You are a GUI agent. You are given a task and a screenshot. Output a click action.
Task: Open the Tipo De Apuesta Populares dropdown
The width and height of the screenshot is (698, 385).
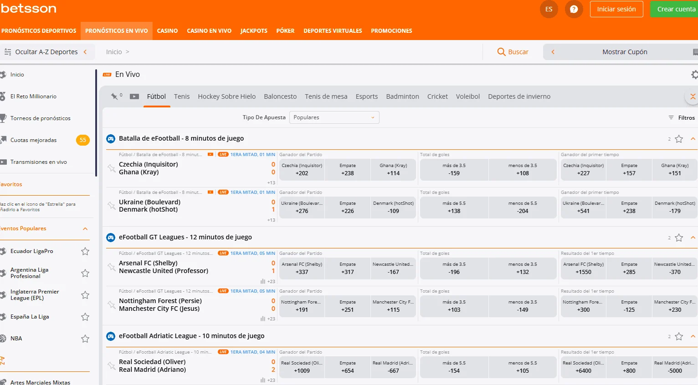(334, 117)
